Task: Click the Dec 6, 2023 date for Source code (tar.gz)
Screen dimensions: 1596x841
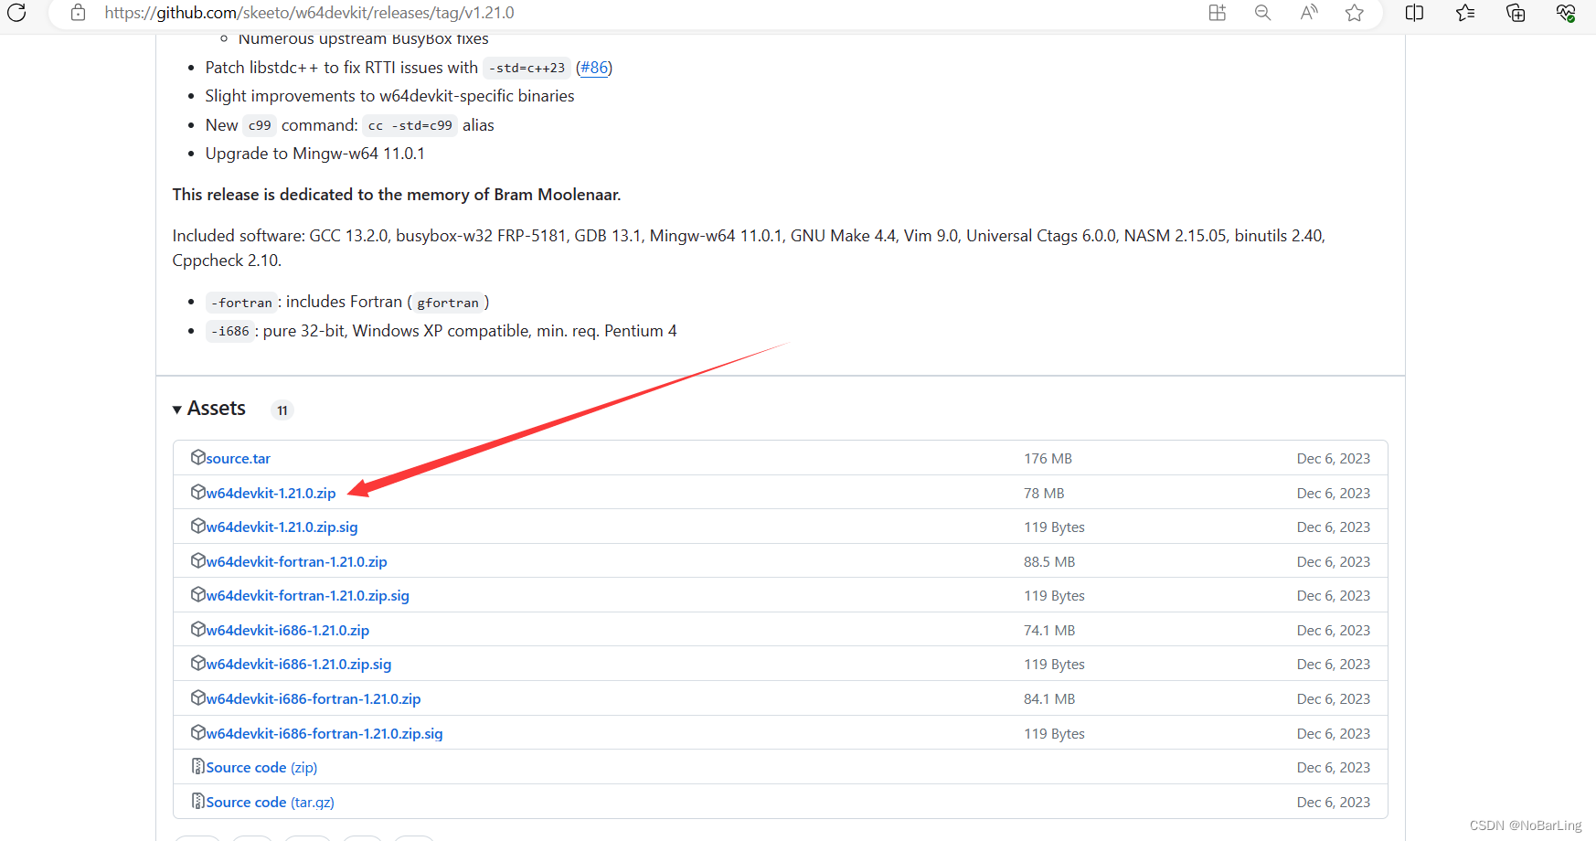Action: (1334, 803)
